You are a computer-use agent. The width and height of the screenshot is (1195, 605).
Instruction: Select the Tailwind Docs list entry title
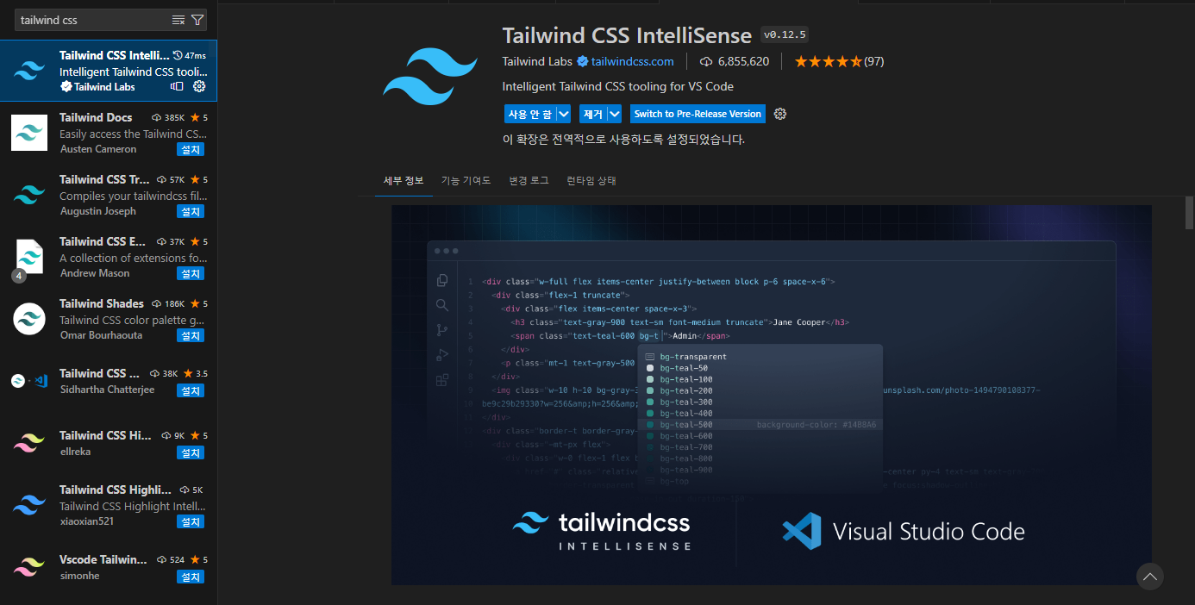click(x=96, y=117)
